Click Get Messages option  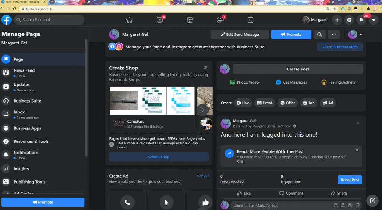291,82
